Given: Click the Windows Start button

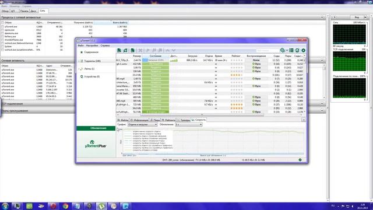Looking at the screenshot, I should [5, 206].
